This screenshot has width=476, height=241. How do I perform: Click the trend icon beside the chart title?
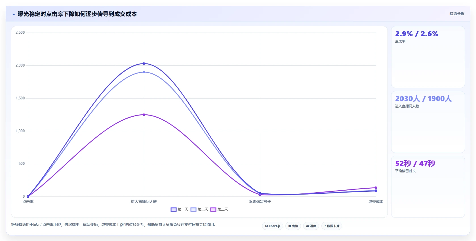pyautogui.click(x=13, y=14)
